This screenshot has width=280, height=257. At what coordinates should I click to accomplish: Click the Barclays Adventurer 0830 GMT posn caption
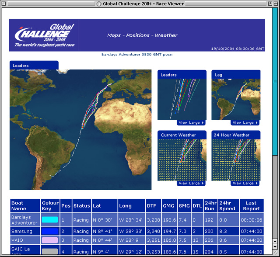click(x=137, y=55)
